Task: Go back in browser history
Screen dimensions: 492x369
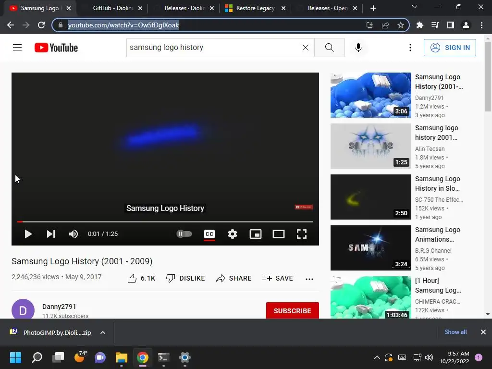Action: pyautogui.click(x=11, y=25)
